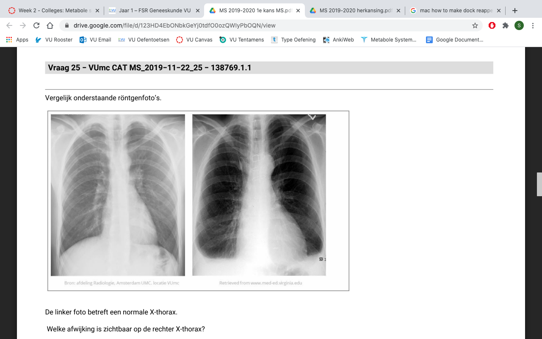The width and height of the screenshot is (542, 339).
Task: Open the VU Rooster bookmark
Action: tap(54, 40)
